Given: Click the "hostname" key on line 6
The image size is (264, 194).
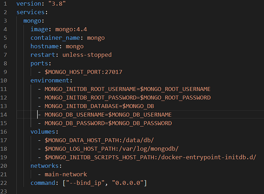Looking at the screenshot, I should [45, 46].
